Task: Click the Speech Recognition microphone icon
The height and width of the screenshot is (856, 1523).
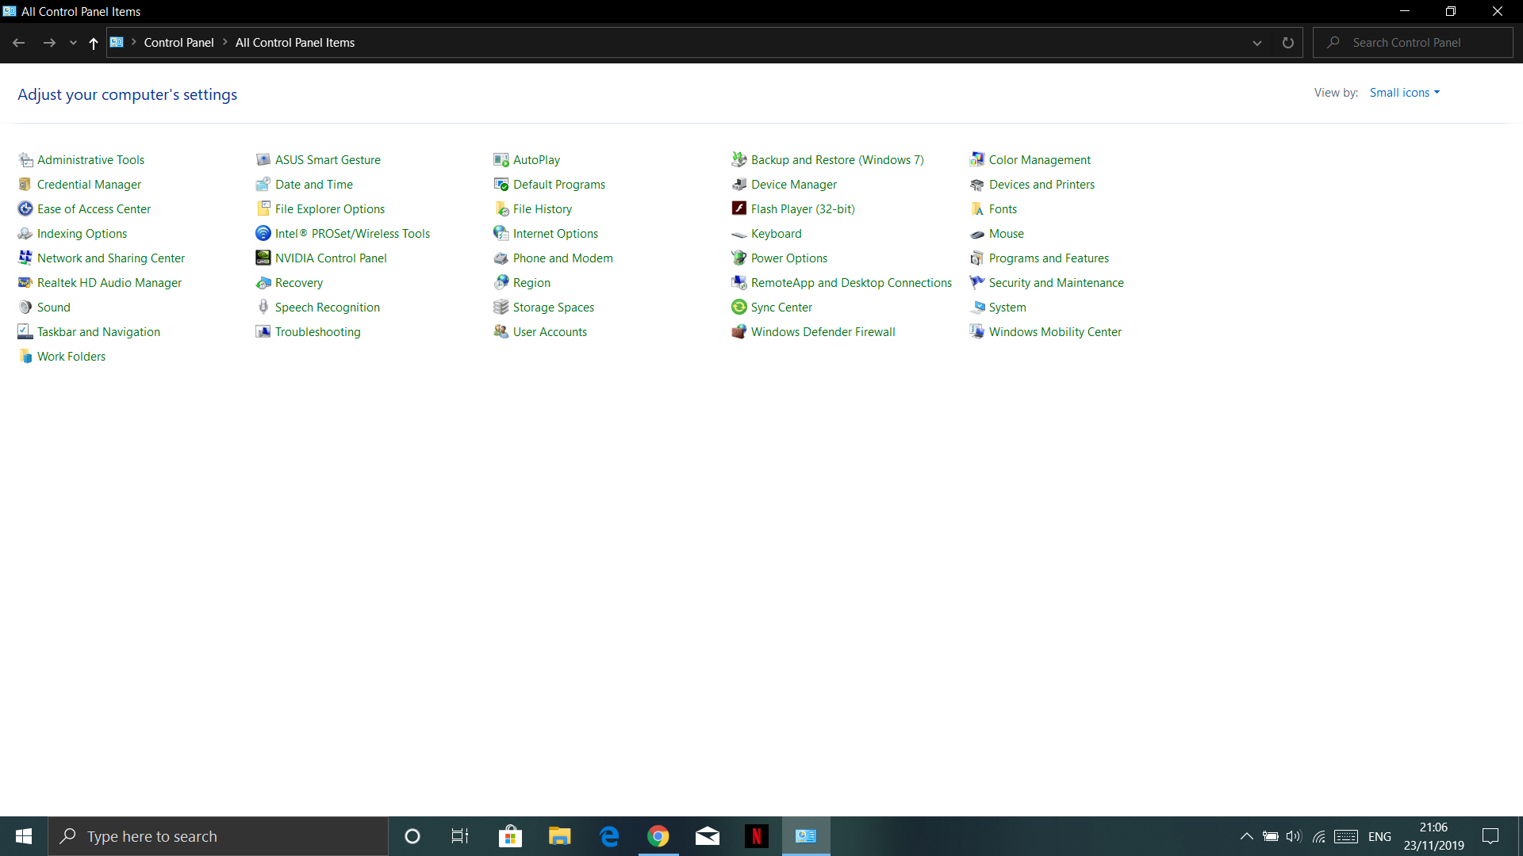Action: [x=263, y=308]
